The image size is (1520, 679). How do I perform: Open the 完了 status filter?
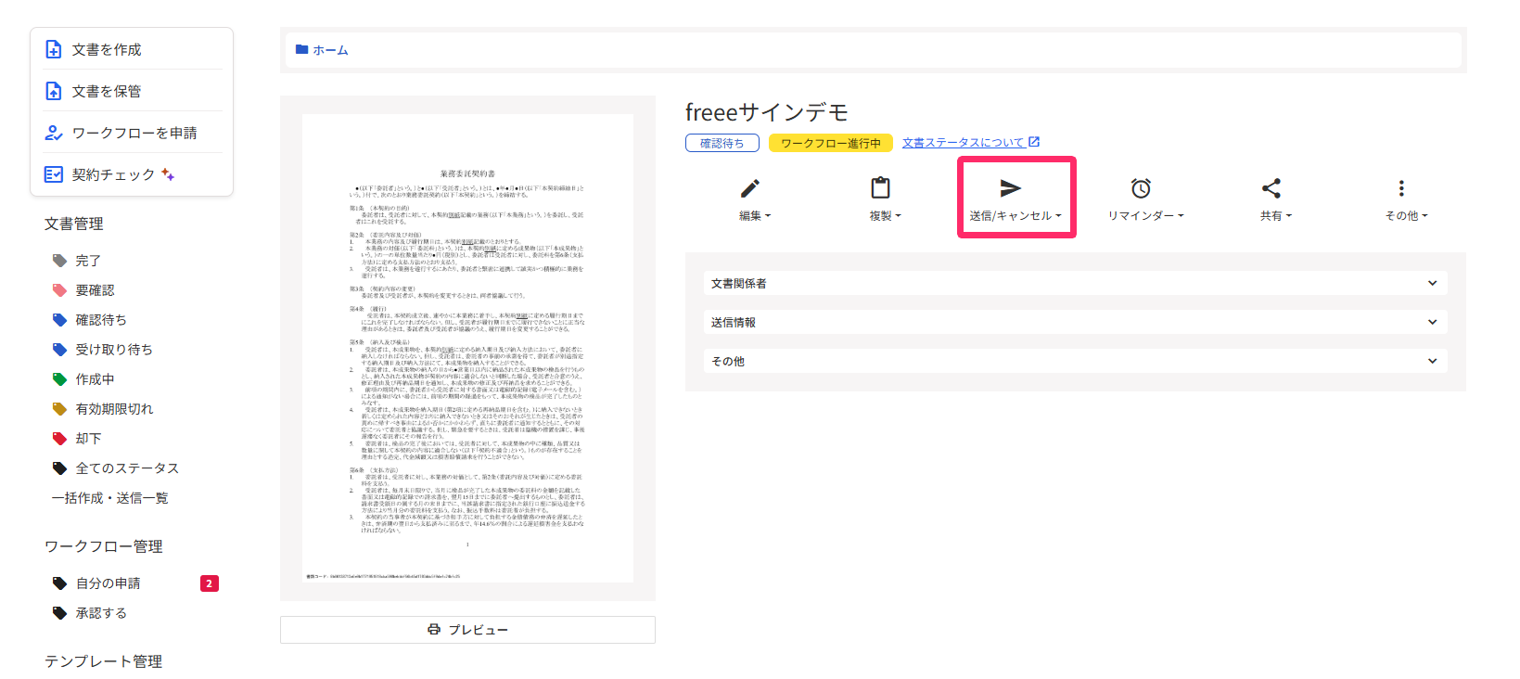click(88, 261)
